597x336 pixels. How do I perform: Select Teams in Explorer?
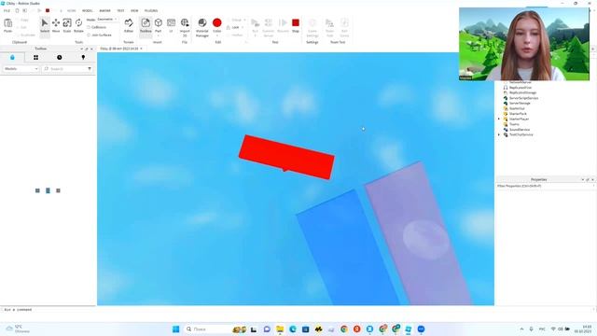tap(514, 124)
